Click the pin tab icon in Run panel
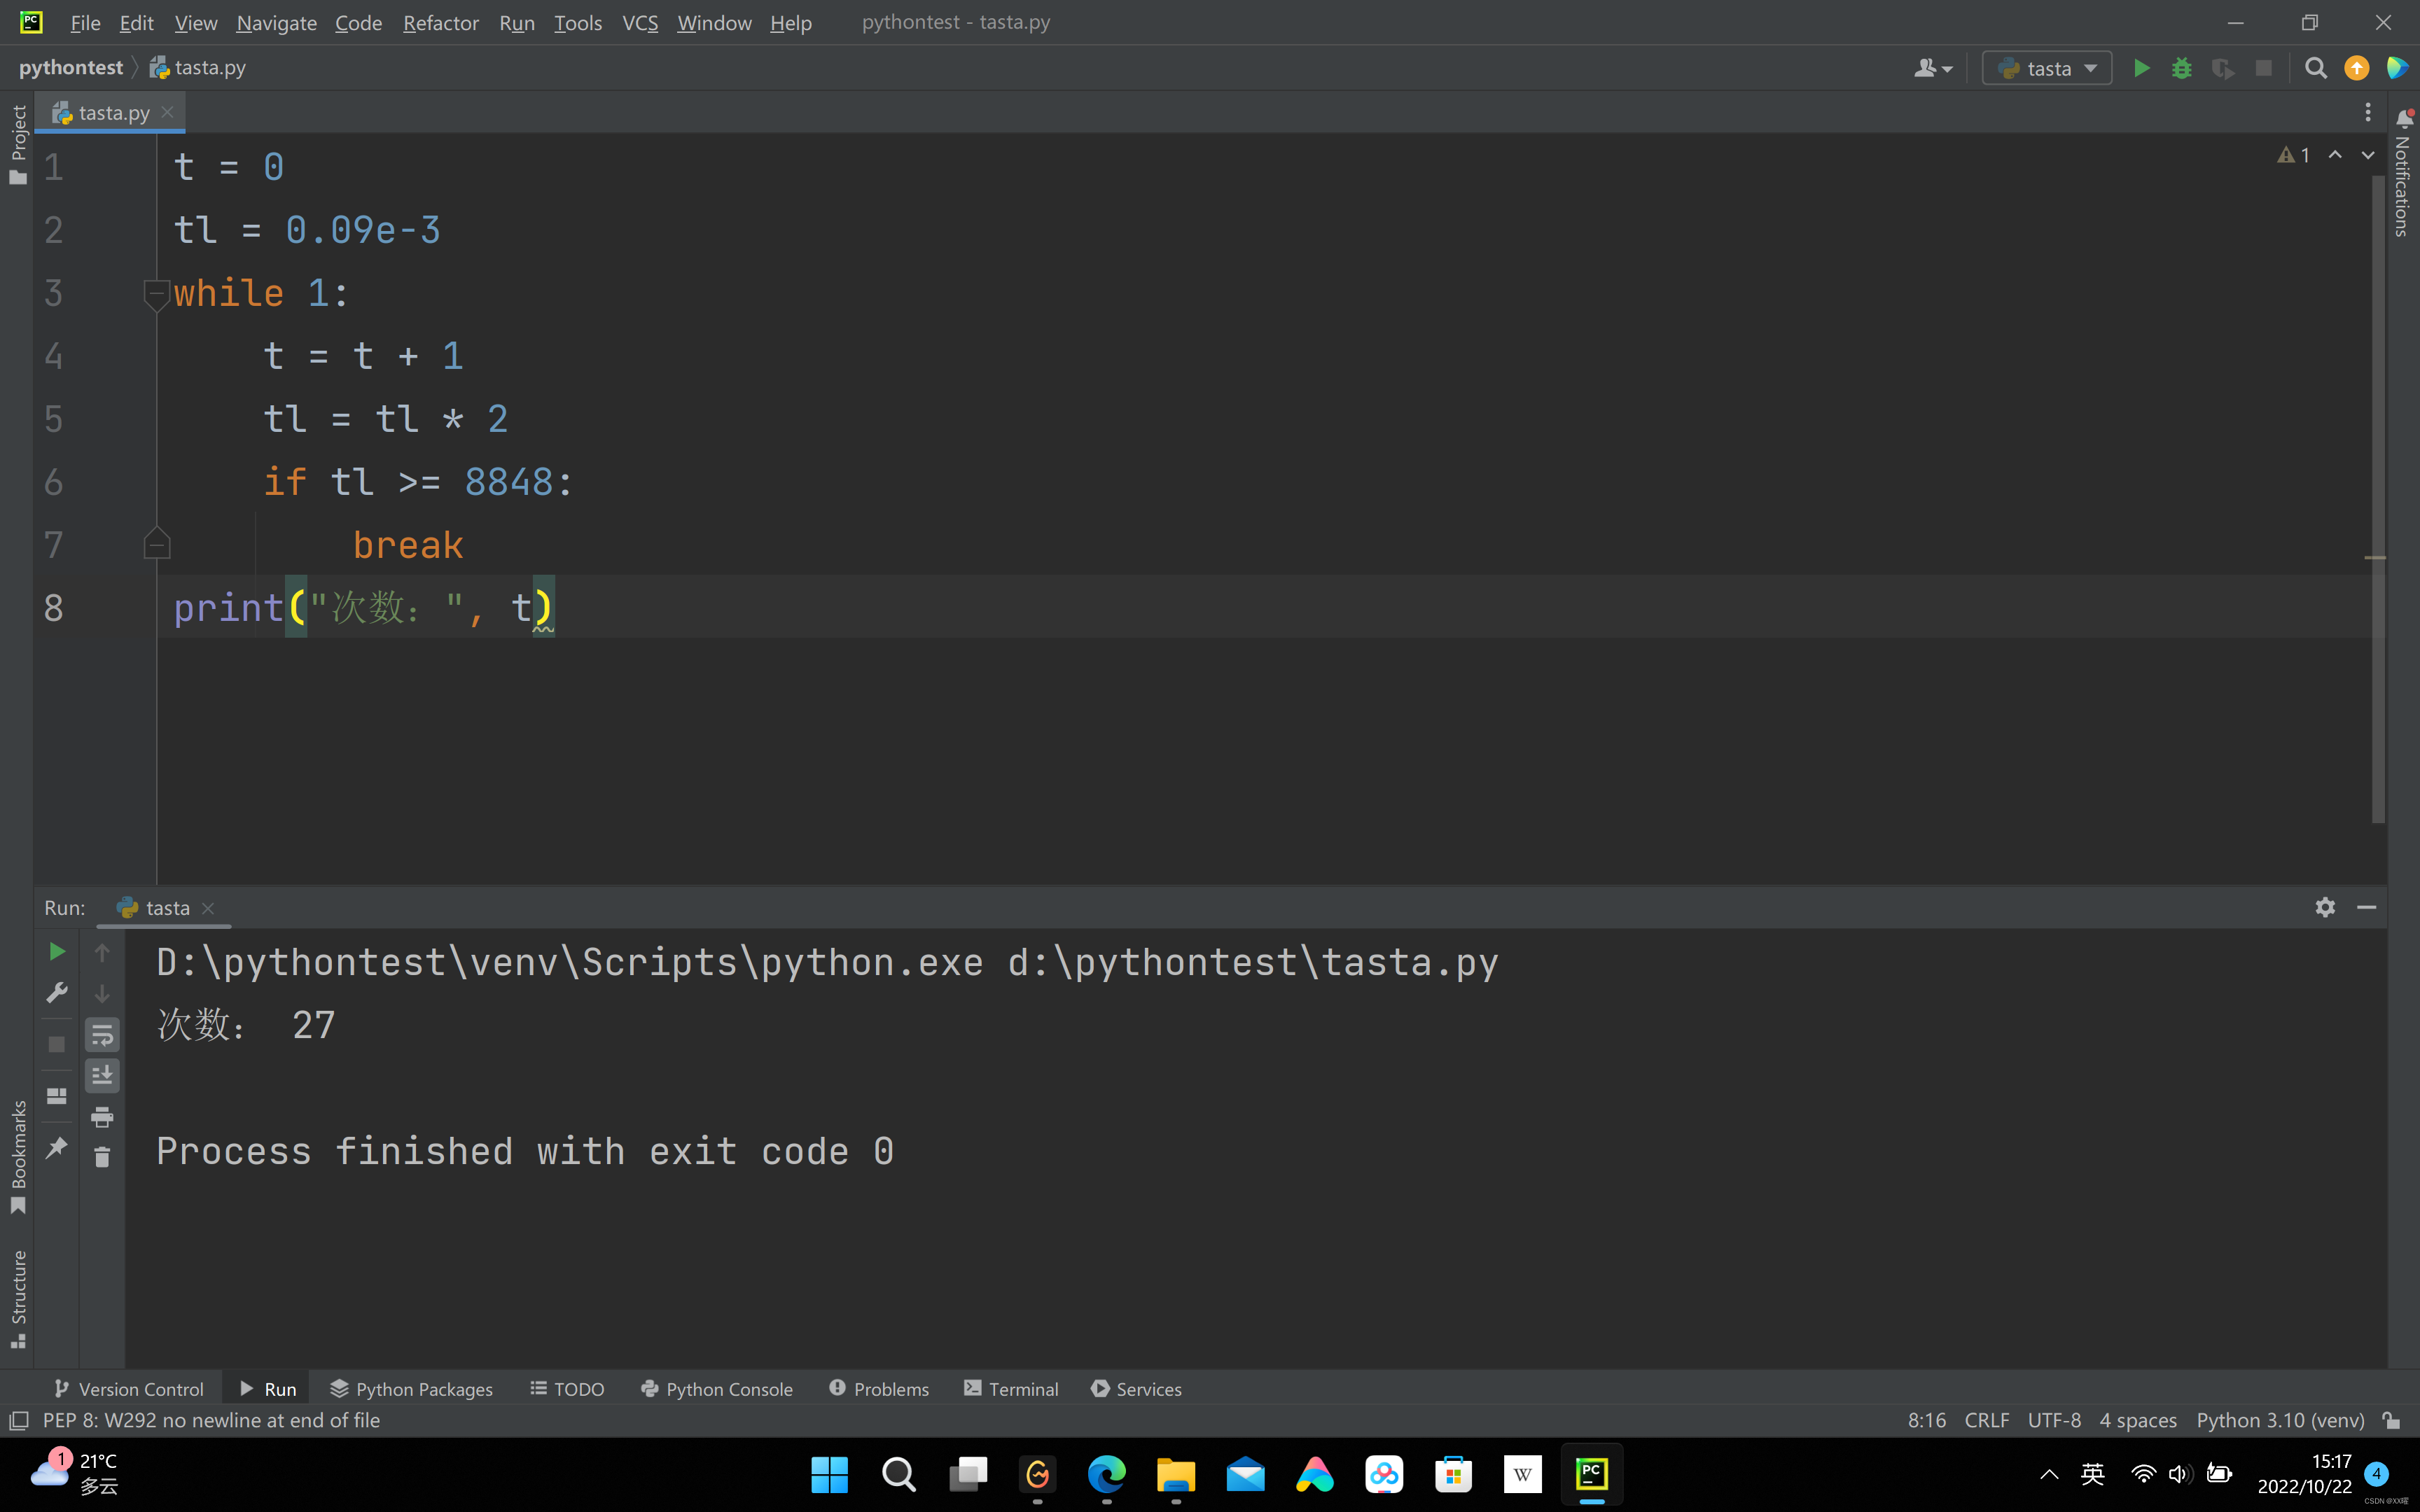2420x1512 pixels. (57, 1147)
